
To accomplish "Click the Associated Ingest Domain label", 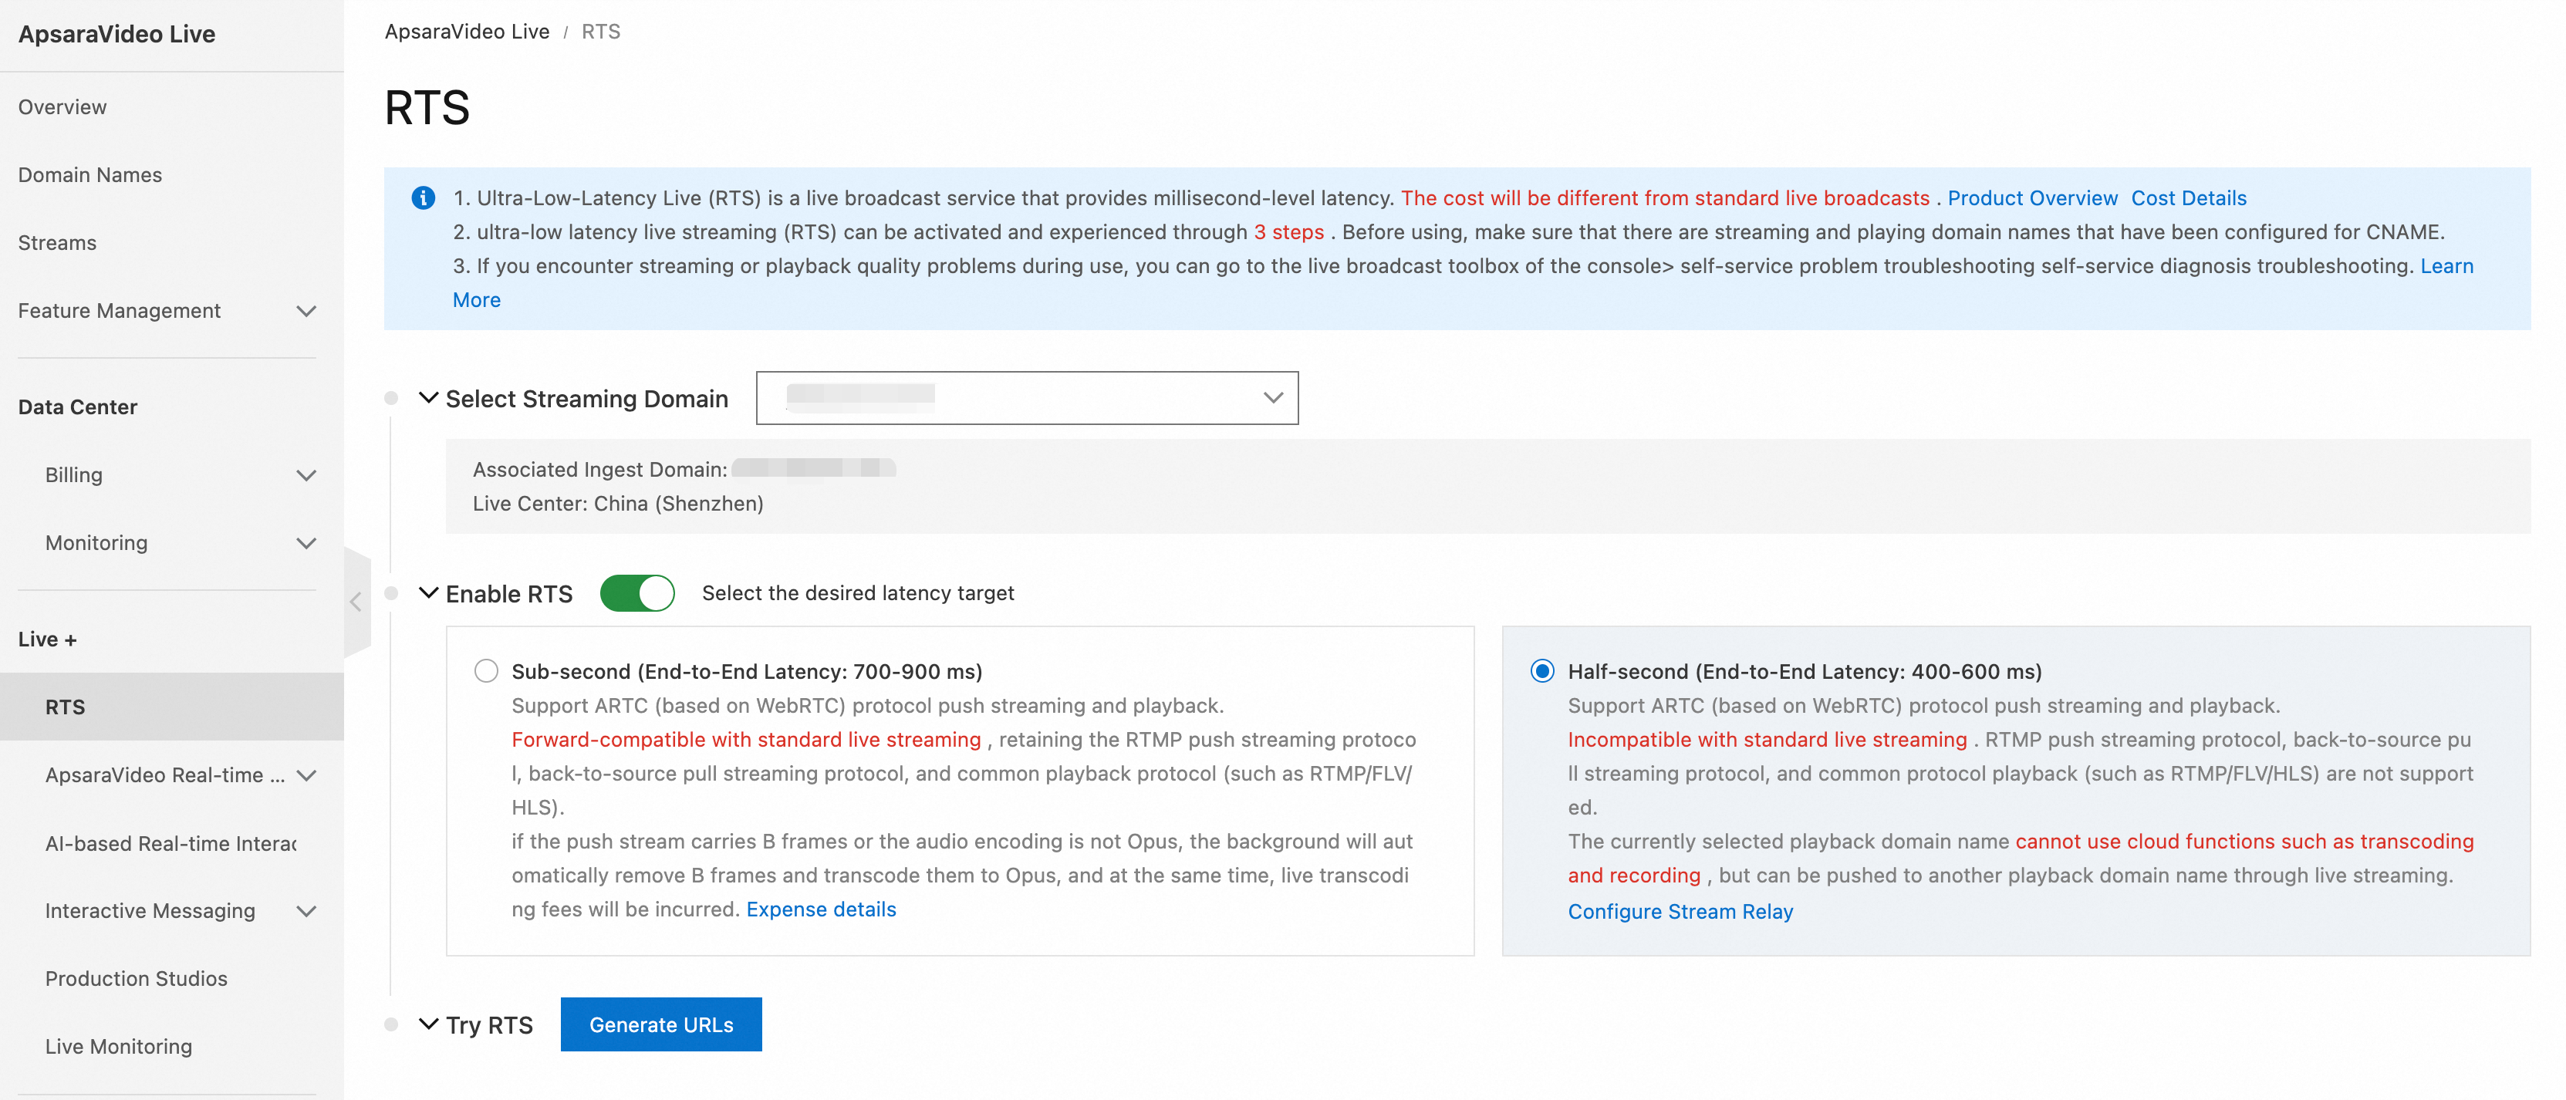I will tap(599, 469).
